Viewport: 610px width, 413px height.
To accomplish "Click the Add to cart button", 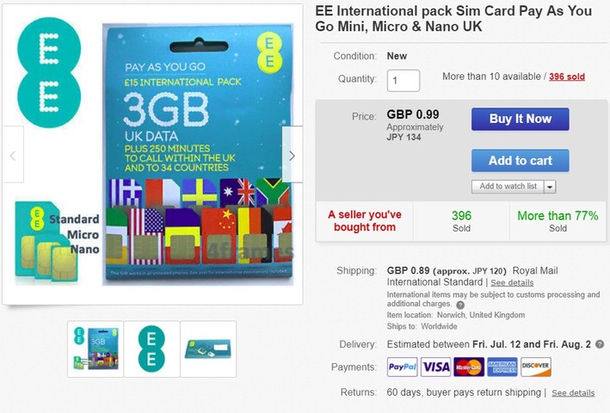I will (x=521, y=160).
